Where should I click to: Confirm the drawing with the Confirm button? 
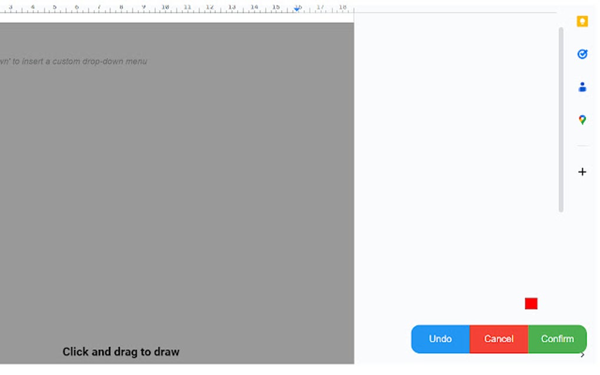[556, 339]
